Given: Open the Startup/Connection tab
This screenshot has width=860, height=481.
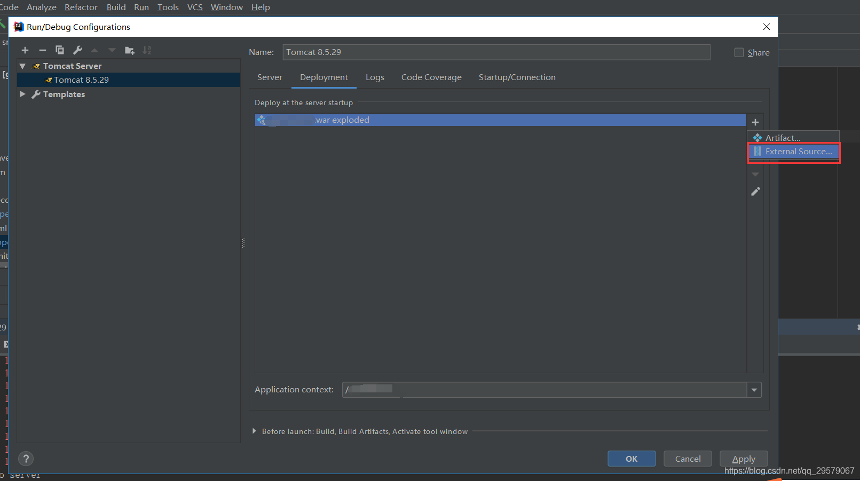Looking at the screenshot, I should (517, 77).
